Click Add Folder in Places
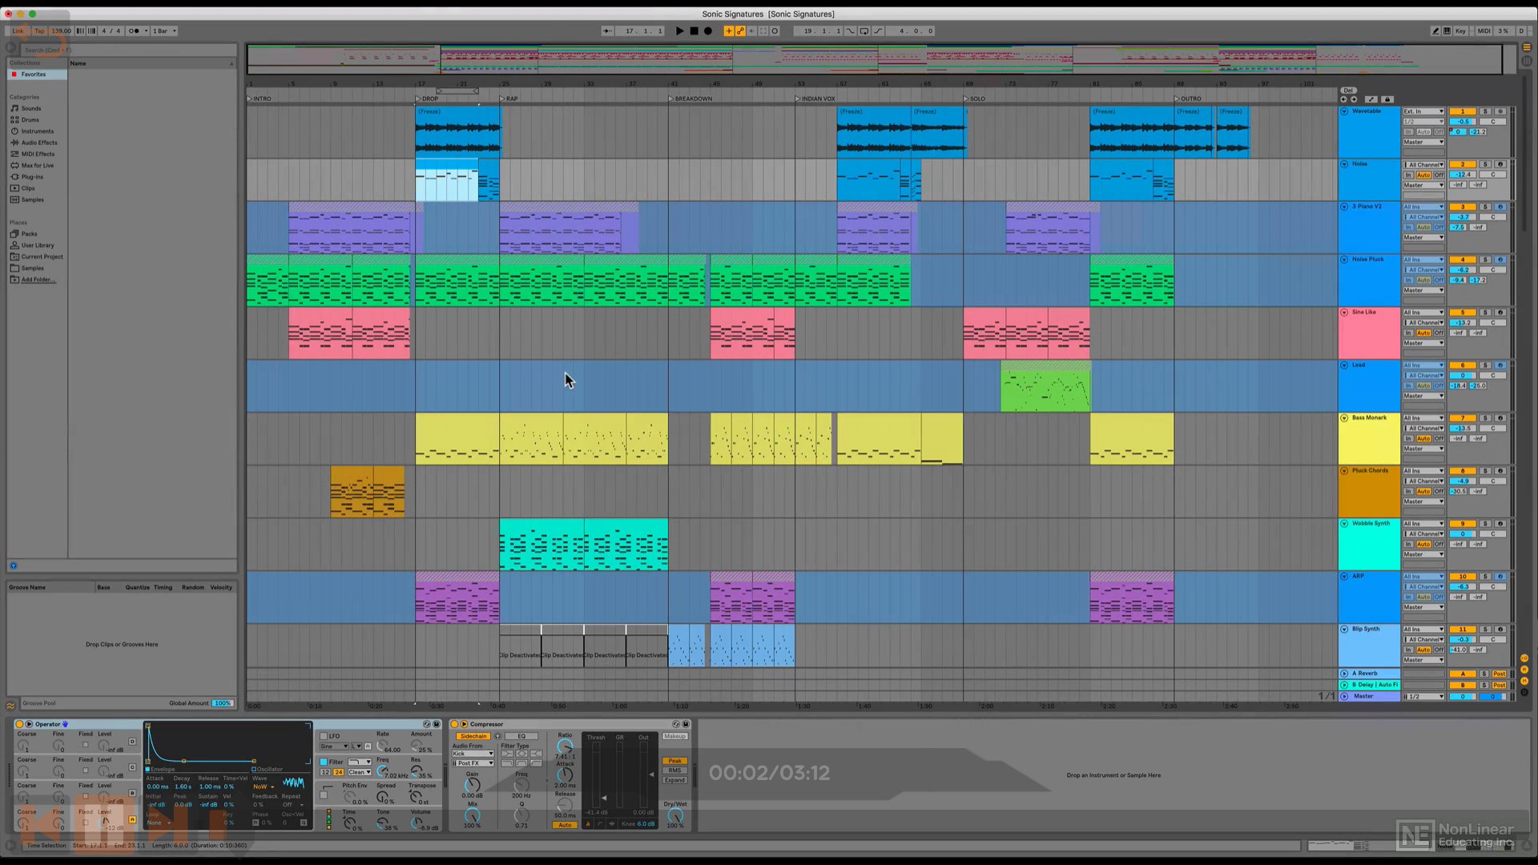The height and width of the screenshot is (865, 1538). pos(38,280)
